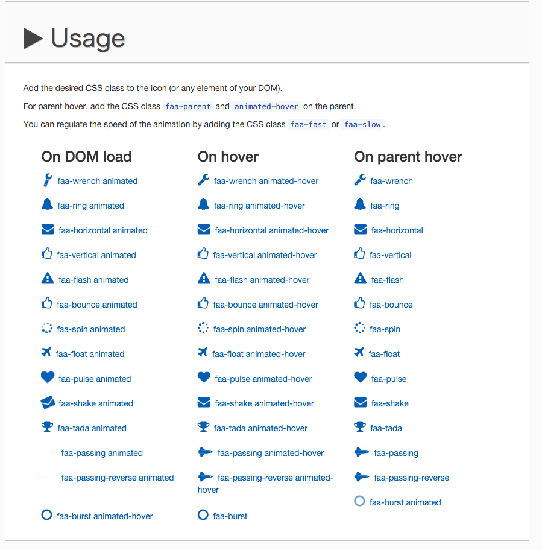
Task: Click the wrench icon beside faa-wrench animated-hover
Action: (204, 180)
